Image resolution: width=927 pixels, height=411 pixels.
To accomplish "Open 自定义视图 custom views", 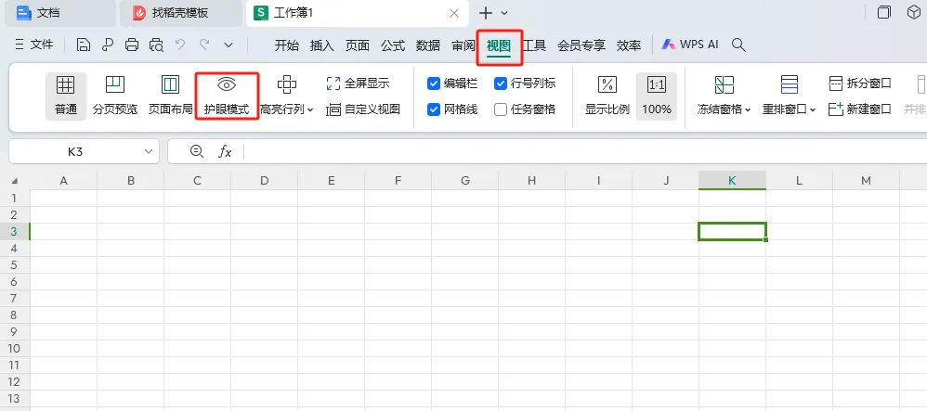I will coord(363,109).
